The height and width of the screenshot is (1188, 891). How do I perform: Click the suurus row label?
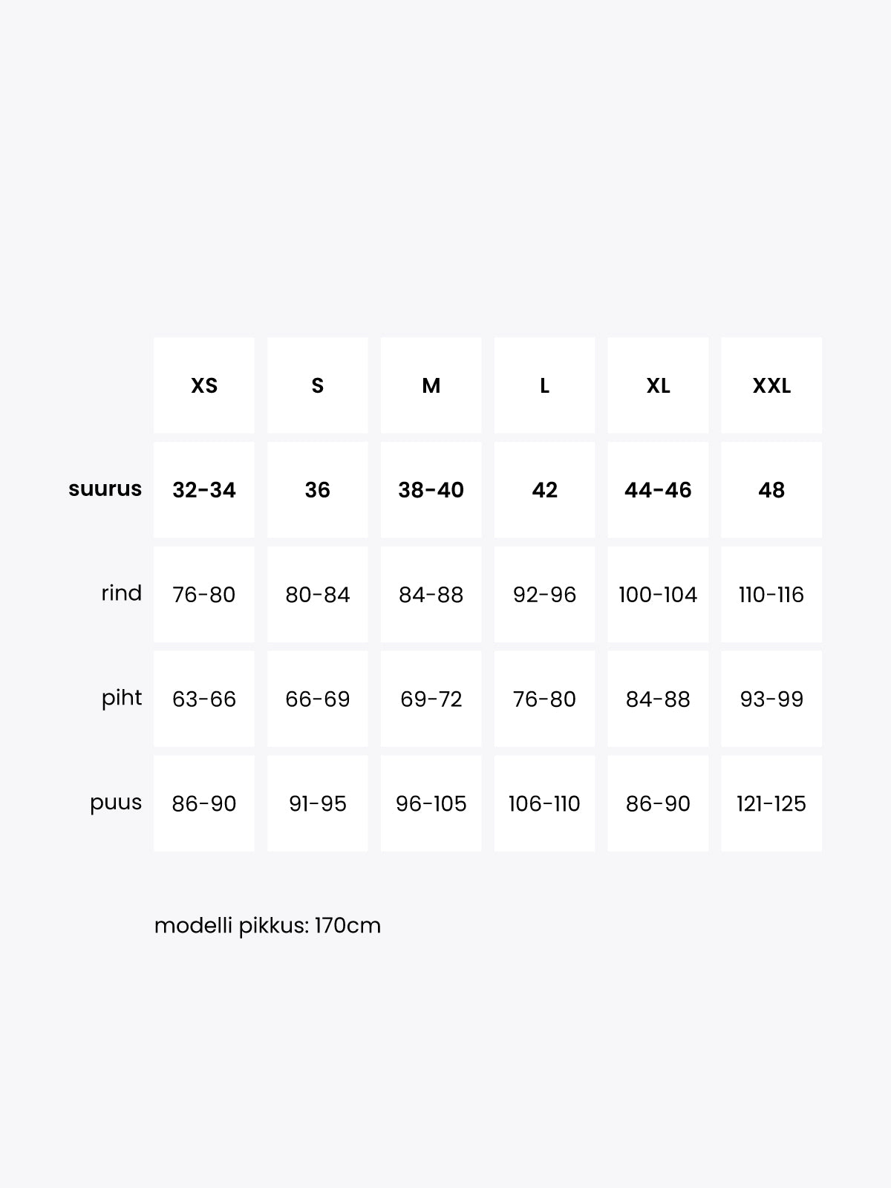tap(105, 489)
